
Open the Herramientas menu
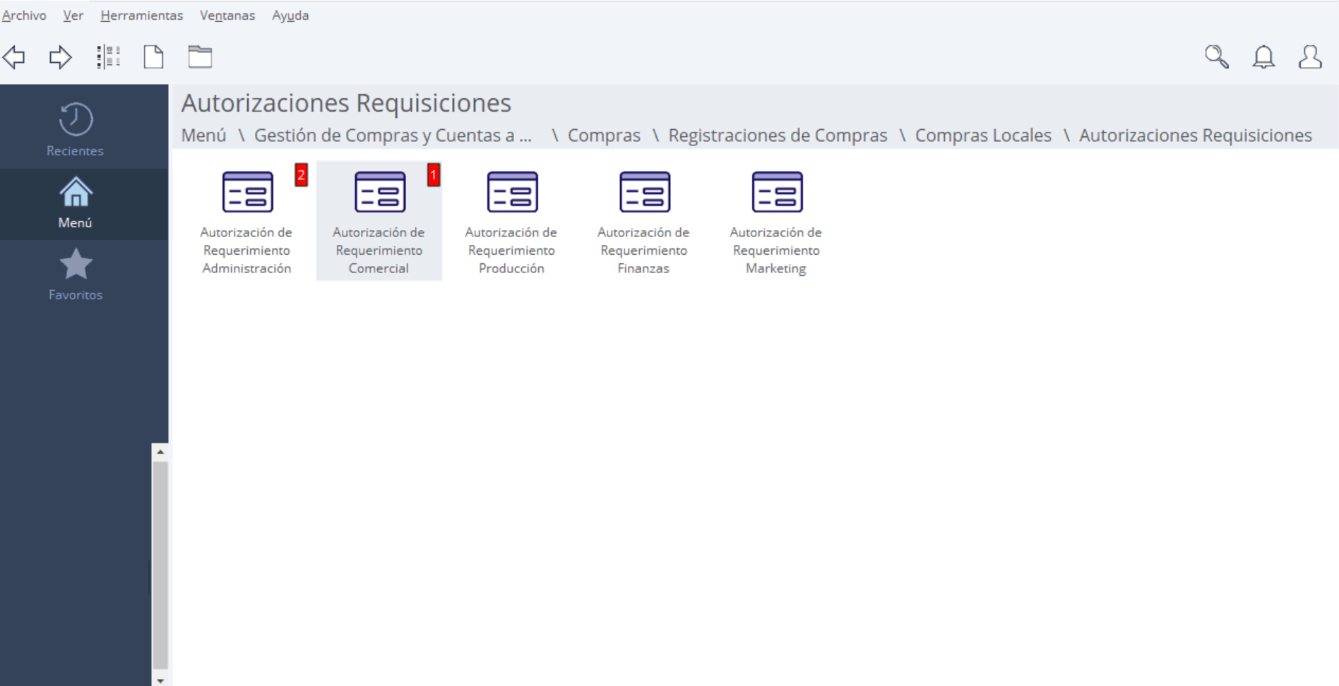141,16
